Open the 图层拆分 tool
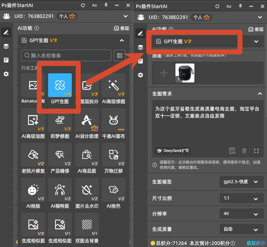Screen dimensions: 267x247 point(87,85)
